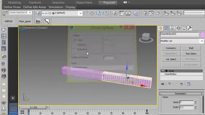Click Configure Modifier Sets icon

coord(189,84)
